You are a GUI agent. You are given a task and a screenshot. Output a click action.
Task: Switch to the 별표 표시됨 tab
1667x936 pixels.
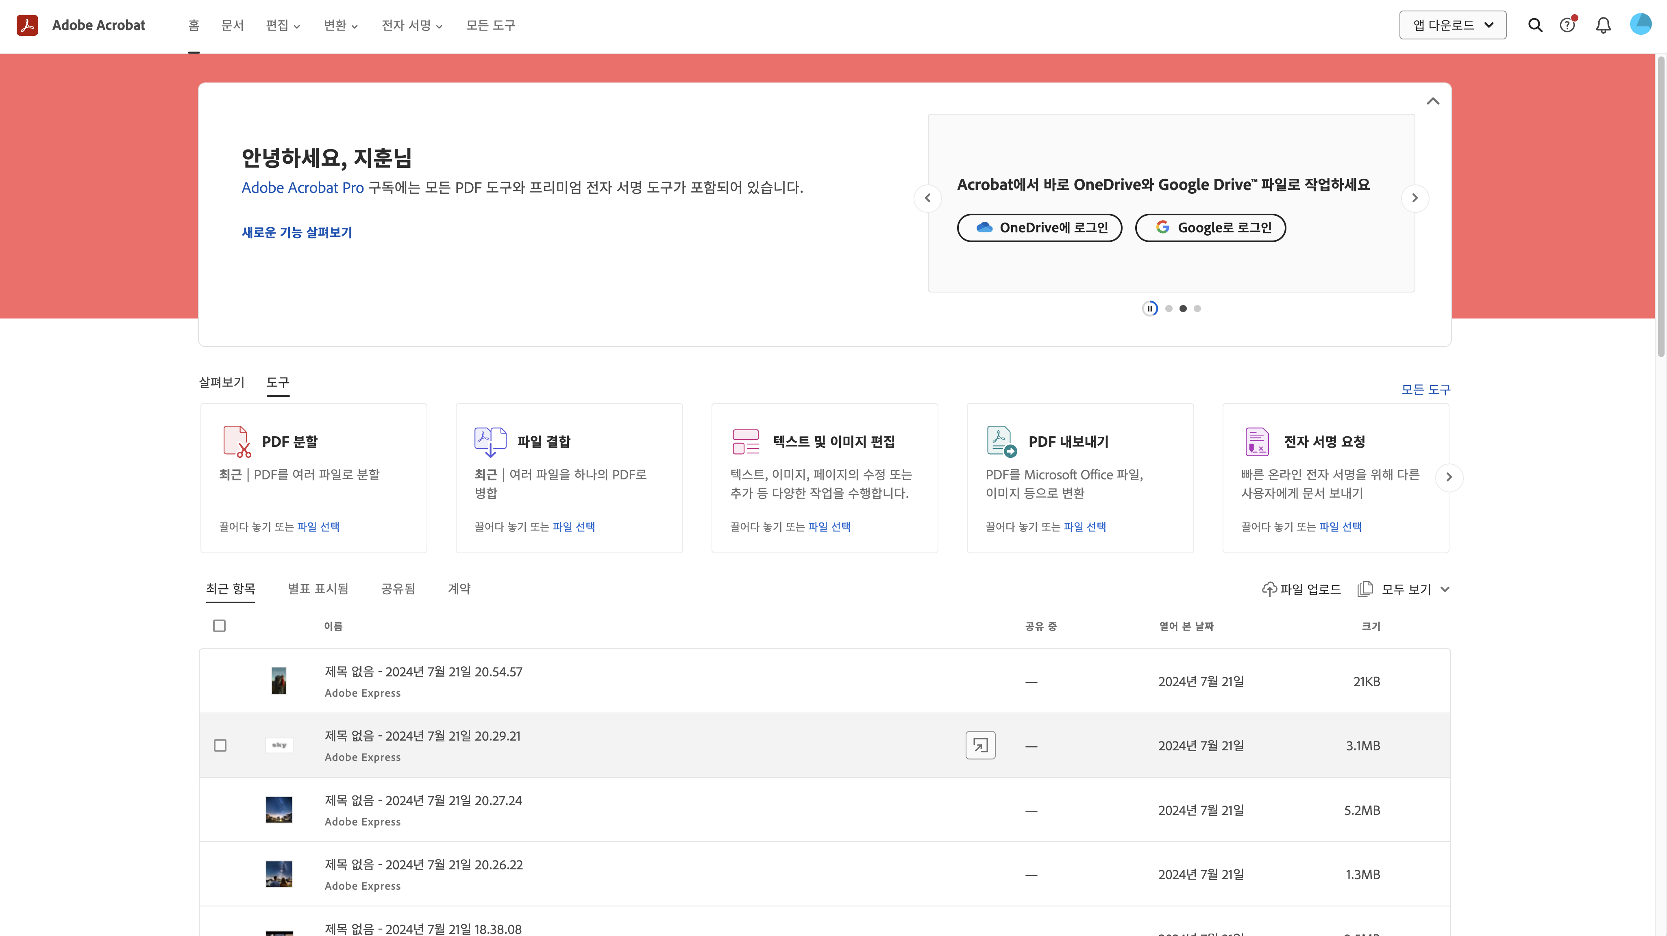pyautogui.click(x=318, y=589)
